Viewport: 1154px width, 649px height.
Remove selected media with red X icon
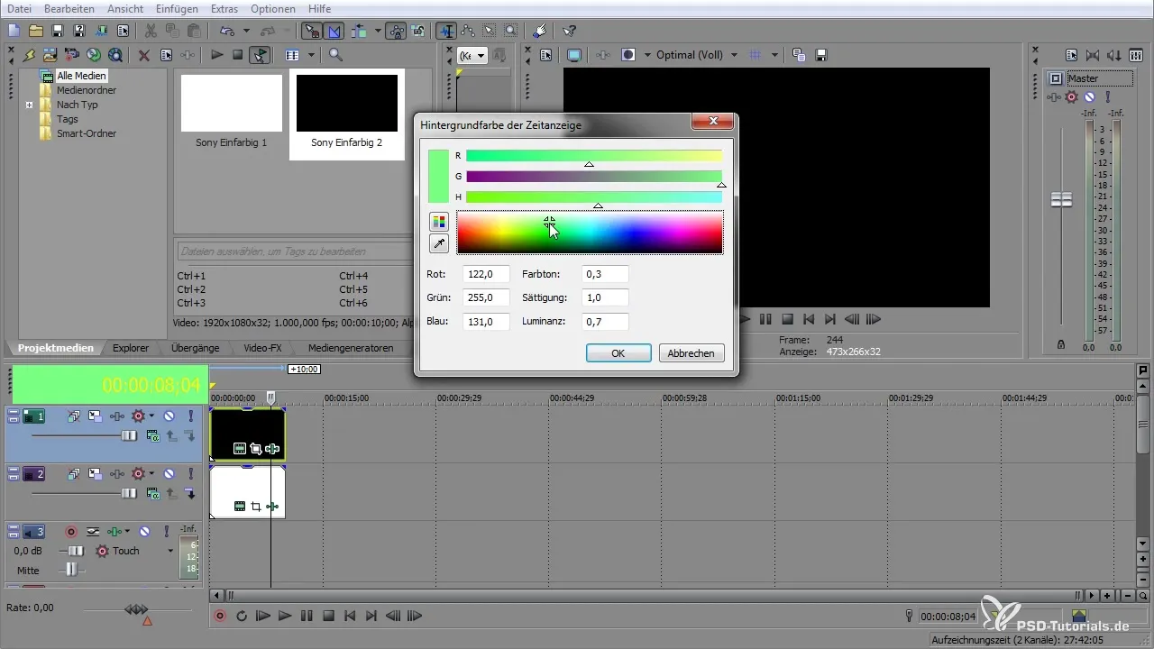tap(144, 55)
